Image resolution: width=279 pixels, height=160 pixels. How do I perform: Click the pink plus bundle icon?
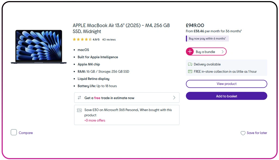(190, 52)
